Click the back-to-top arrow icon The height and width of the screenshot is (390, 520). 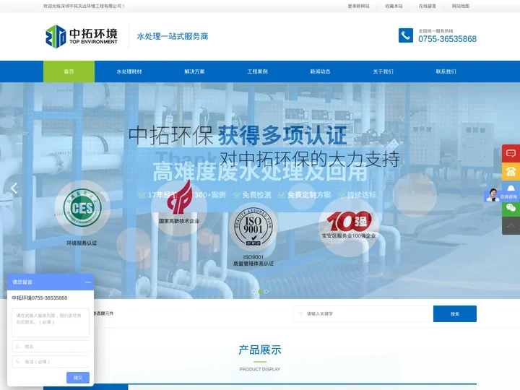click(511, 226)
